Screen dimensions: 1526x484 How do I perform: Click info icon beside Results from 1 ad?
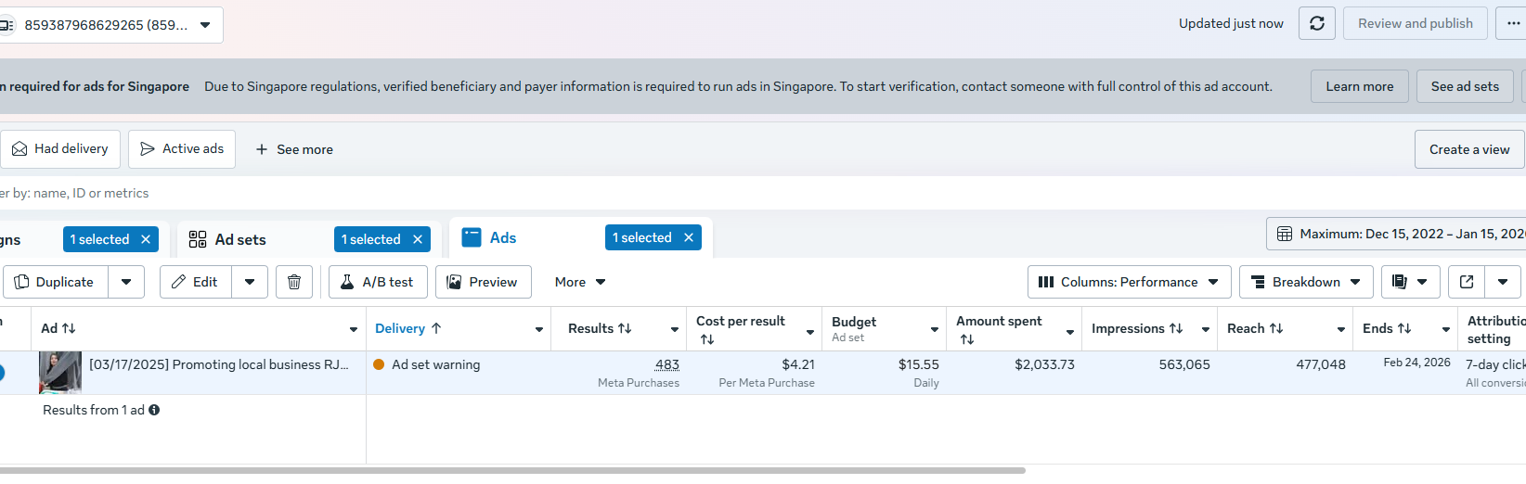click(x=154, y=410)
